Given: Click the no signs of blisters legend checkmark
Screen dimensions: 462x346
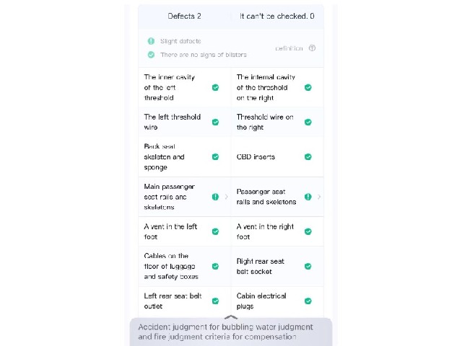Looking at the screenshot, I should (x=151, y=55).
